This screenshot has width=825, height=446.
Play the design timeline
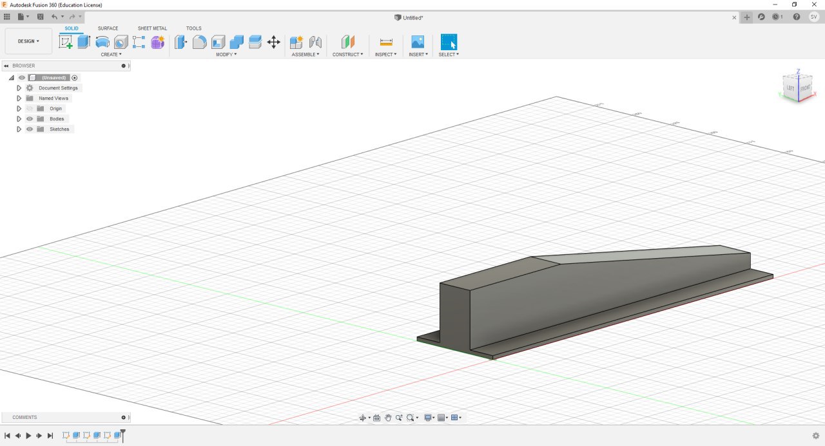[28, 436]
